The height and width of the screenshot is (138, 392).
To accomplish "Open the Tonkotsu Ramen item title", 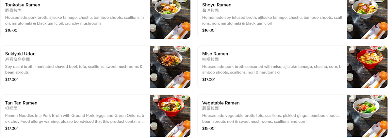I will coord(23,5).
